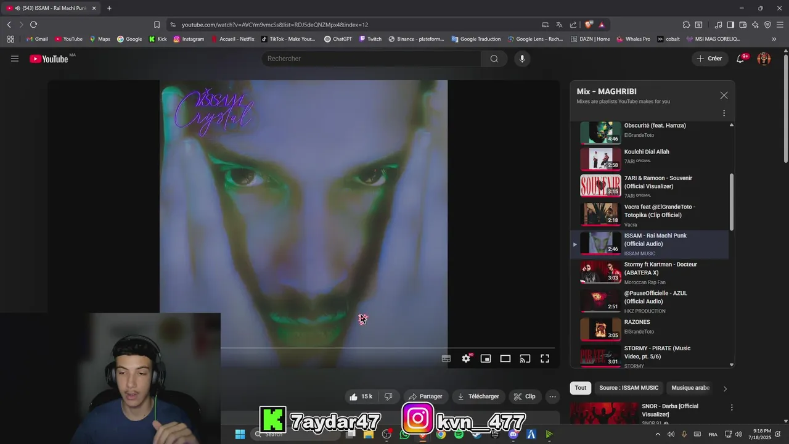Create a Clip of the video
The image size is (789, 444).
525,397
